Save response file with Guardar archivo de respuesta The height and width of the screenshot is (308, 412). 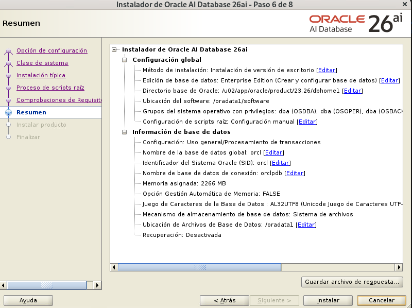(x=352, y=282)
